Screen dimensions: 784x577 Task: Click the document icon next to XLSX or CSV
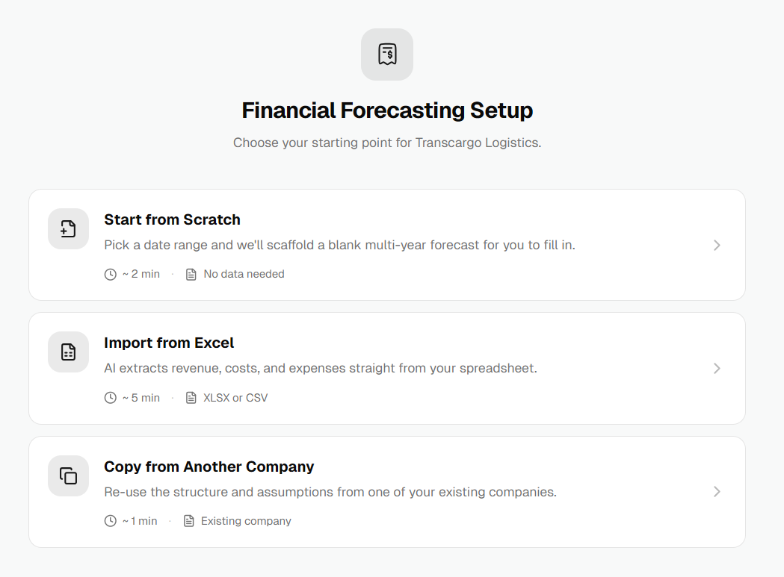point(191,398)
